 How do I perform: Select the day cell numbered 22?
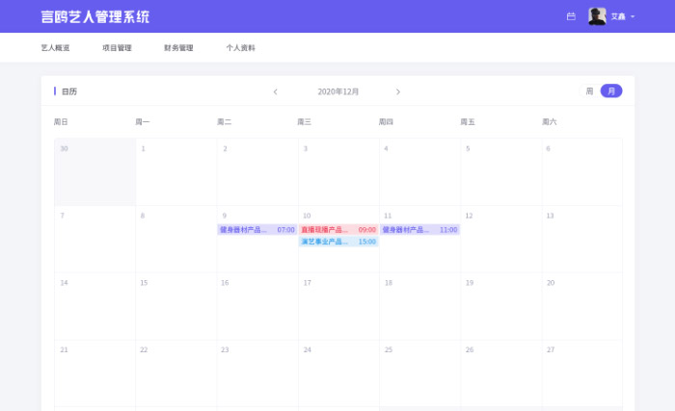pos(176,373)
